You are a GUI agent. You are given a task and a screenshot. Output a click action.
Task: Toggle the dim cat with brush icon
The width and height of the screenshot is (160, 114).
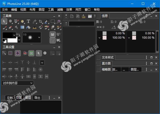[x=59, y=34]
